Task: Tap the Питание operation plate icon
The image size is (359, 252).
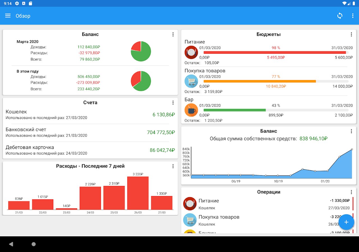Action: tap(190, 204)
